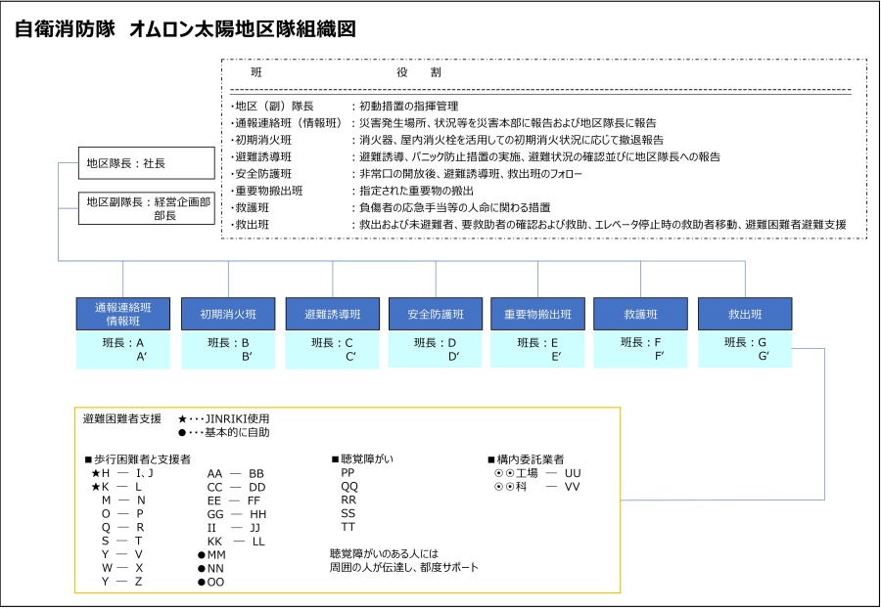Select the row O — P
Viewport: 881px width, 609px height.
[x=122, y=513]
